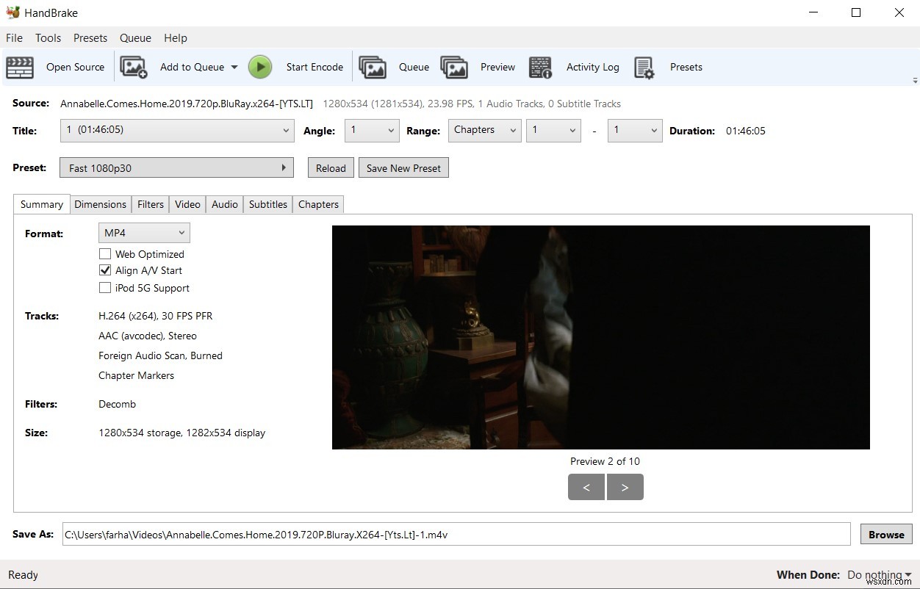Show the next preview image

pos(625,487)
